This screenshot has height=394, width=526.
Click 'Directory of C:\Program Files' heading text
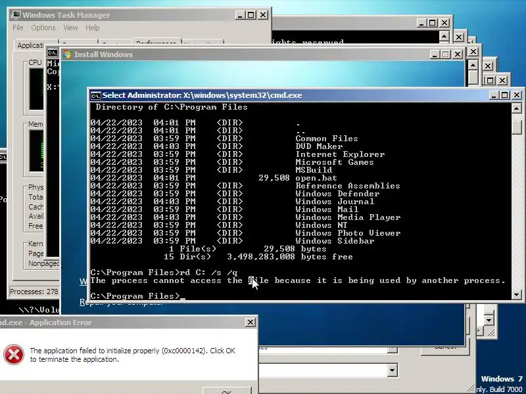172,107
